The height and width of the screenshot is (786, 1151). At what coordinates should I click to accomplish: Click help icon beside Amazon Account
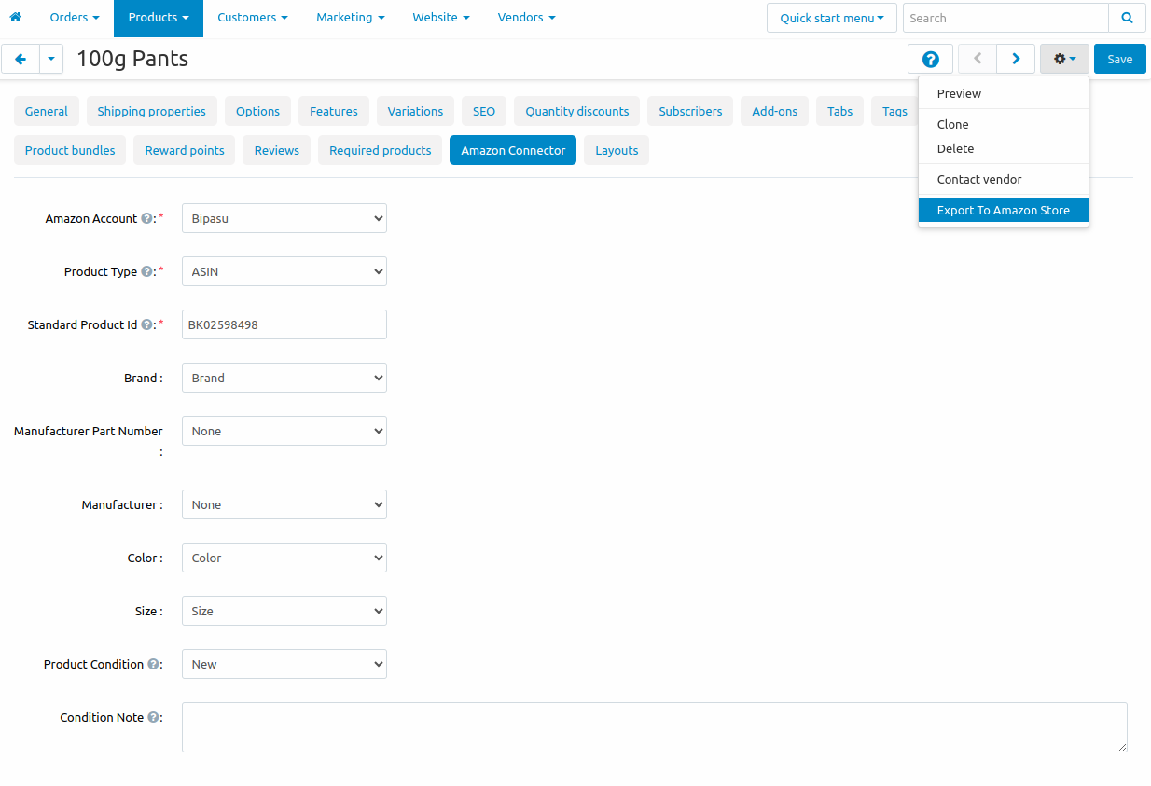click(x=146, y=219)
